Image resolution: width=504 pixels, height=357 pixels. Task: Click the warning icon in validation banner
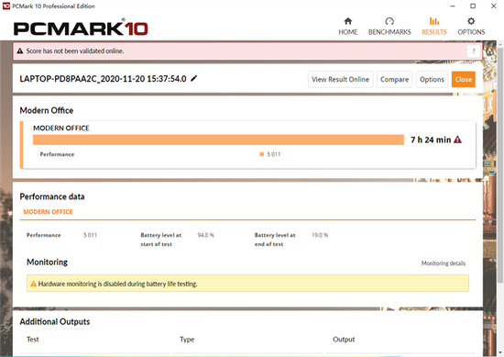pos(20,50)
